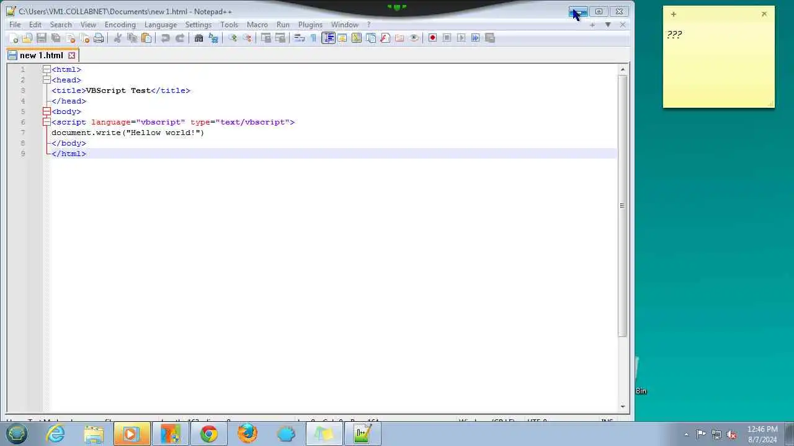The height and width of the screenshot is (446, 794).
Task: Toggle the highlighted Indent Guide button
Action: [x=328, y=38]
